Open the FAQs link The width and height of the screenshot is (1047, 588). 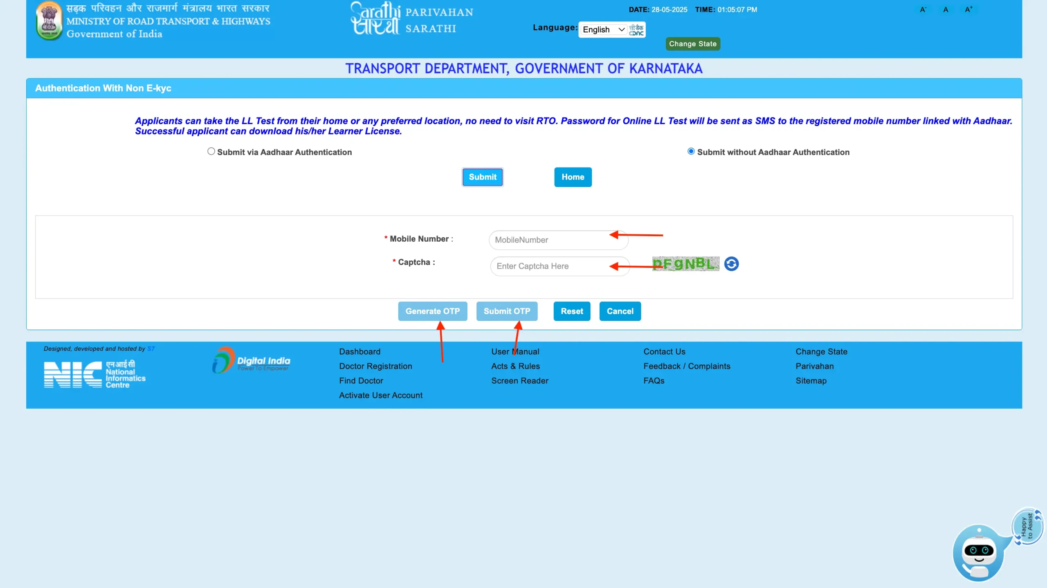(653, 380)
